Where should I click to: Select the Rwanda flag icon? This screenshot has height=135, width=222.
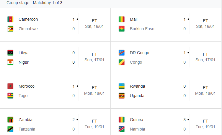click(x=122, y=86)
